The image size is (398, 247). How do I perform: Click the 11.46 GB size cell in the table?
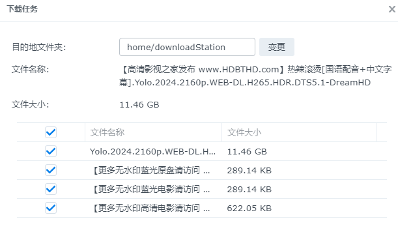[x=247, y=152]
